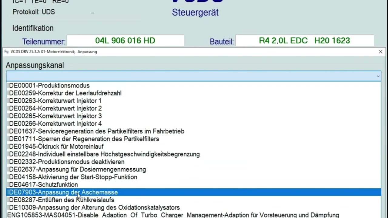
Task: Choose IDE02248 Höchstgeschwindigkeitsbegrenzung entry
Action: [x=194, y=154]
